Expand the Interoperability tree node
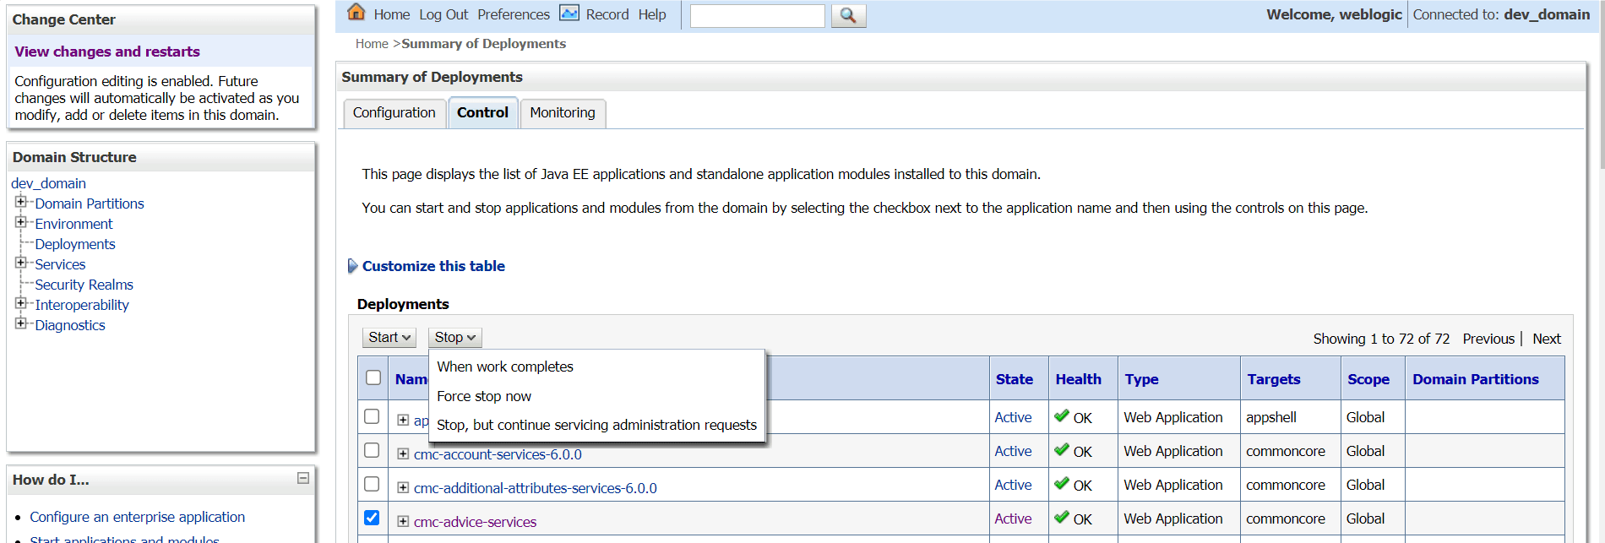This screenshot has height=543, width=1605. pyautogui.click(x=21, y=303)
